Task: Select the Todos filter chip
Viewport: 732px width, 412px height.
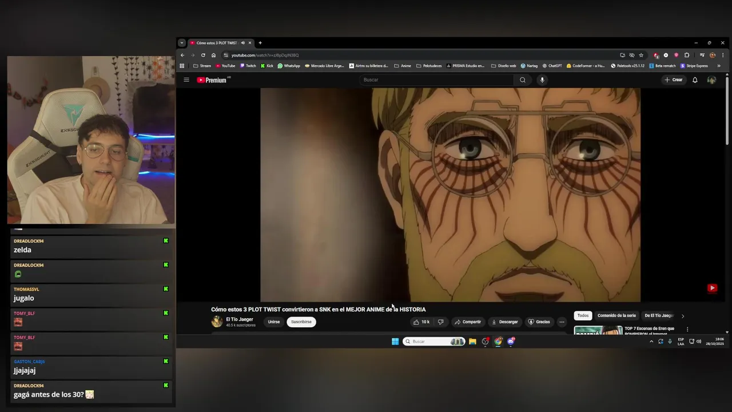Action: coord(583,315)
